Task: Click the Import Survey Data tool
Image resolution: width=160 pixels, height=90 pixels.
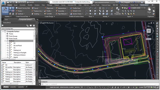Action: coord(23,8)
